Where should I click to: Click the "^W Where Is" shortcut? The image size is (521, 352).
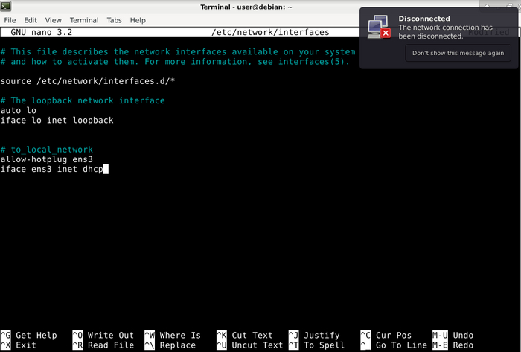(173, 335)
